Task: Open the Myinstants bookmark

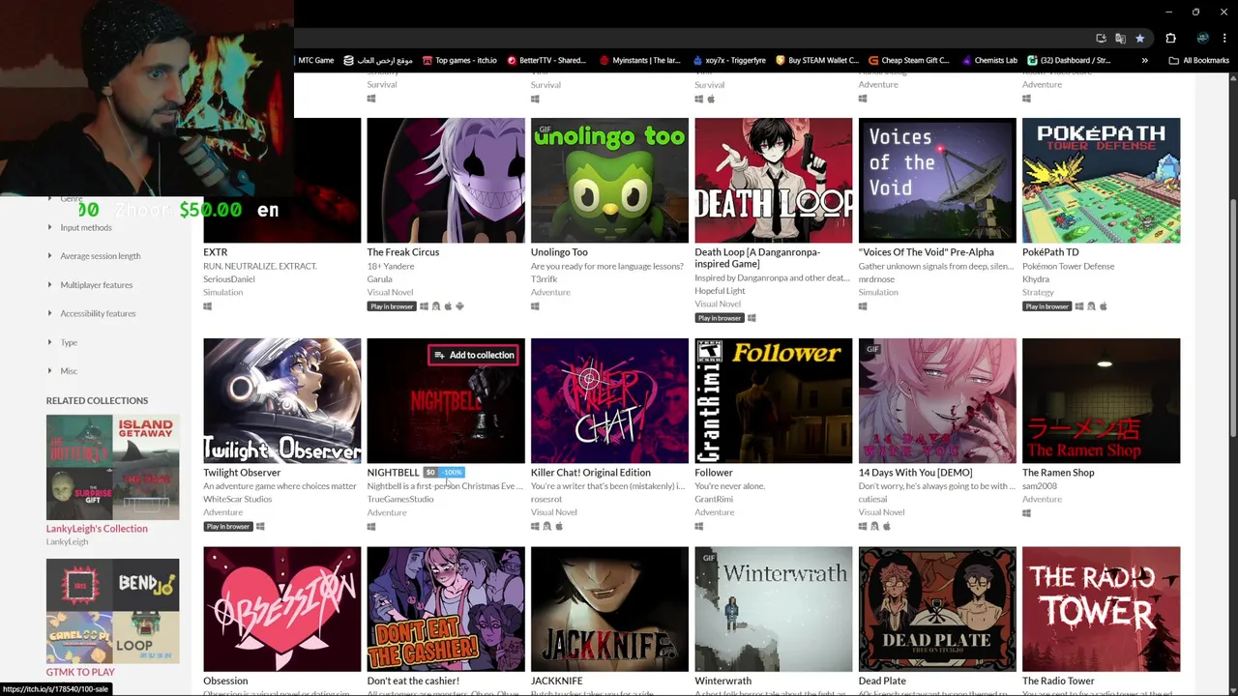Action: pos(639,60)
